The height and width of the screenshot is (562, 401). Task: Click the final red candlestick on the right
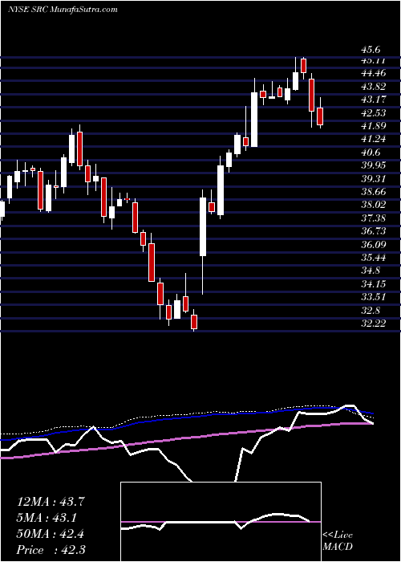(x=320, y=116)
